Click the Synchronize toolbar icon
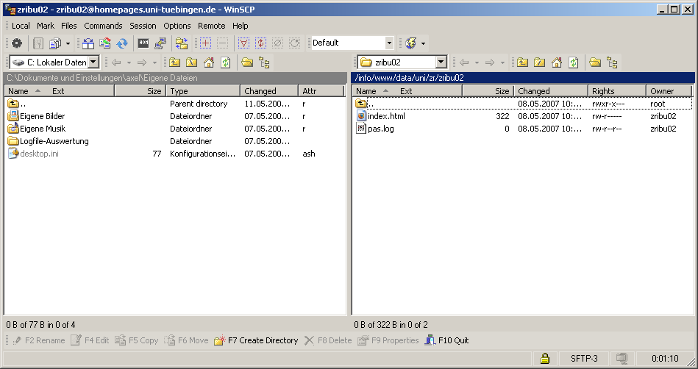The image size is (698, 369). point(122,43)
